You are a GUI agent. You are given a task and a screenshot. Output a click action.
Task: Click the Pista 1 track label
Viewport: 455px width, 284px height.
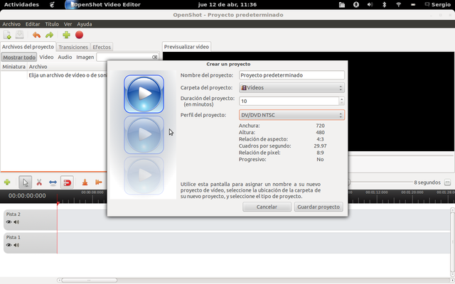[x=14, y=237]
